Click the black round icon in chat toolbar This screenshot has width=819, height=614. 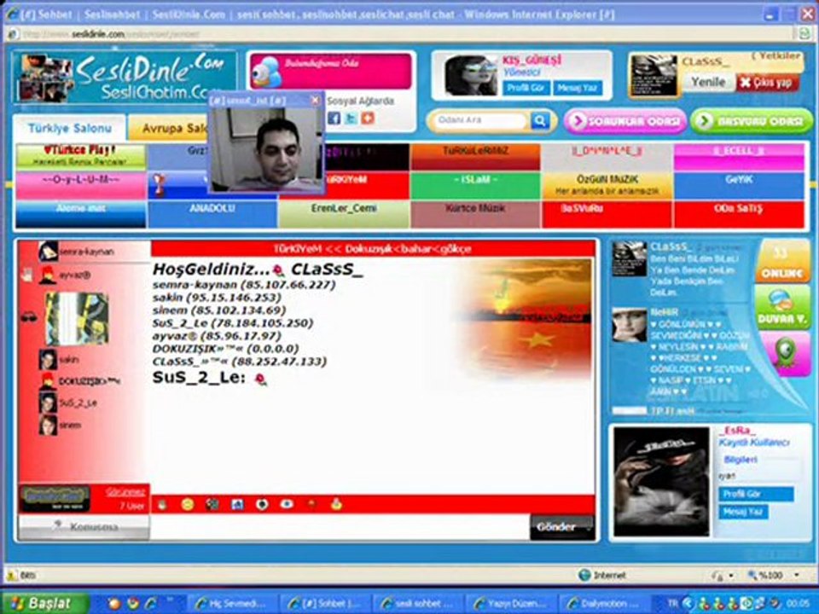pyautogui.click(x=262, y=504)
